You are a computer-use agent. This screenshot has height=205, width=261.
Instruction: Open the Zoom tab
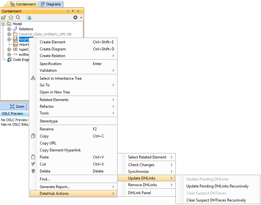click(x=17, y=106)
